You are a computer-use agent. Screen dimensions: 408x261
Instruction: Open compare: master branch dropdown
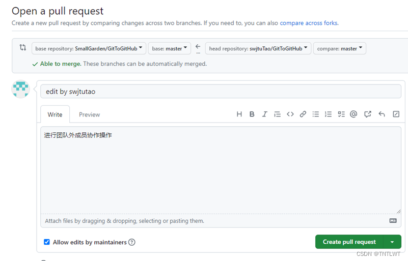(x=340, y=48)
